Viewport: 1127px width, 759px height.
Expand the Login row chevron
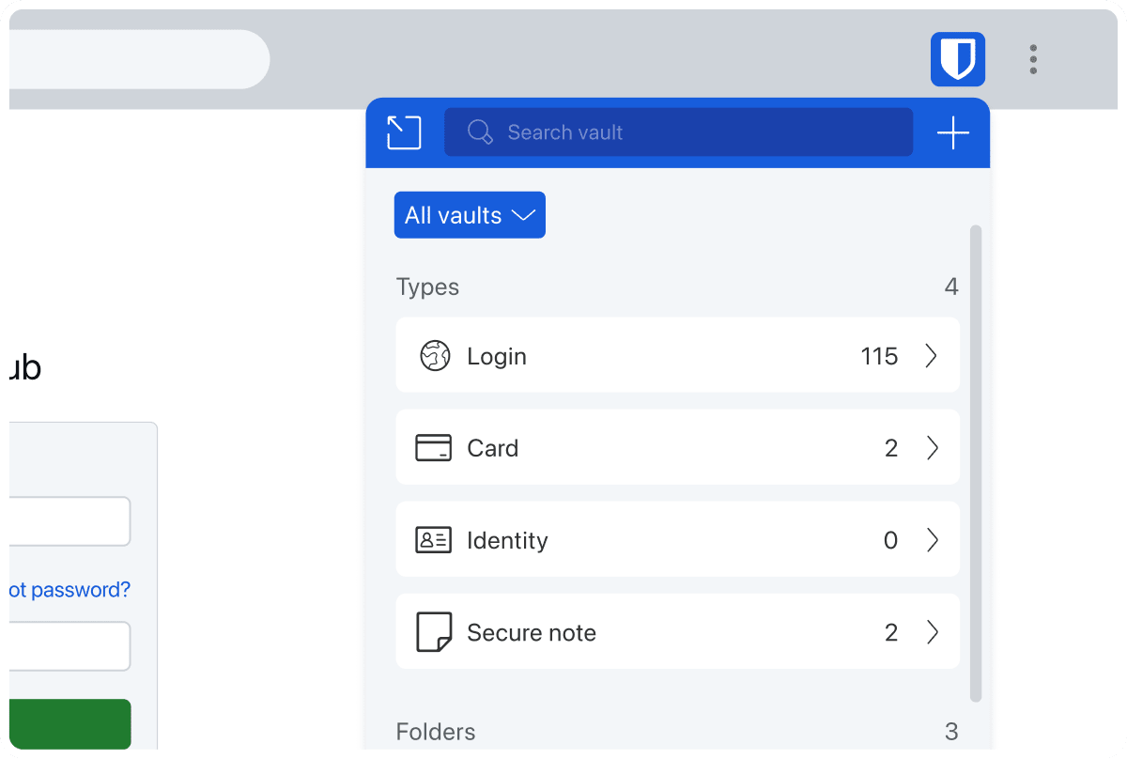pos(932,356)
